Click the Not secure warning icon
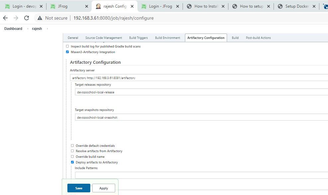Viewport: 328px width, 195px height. (40, 18)
